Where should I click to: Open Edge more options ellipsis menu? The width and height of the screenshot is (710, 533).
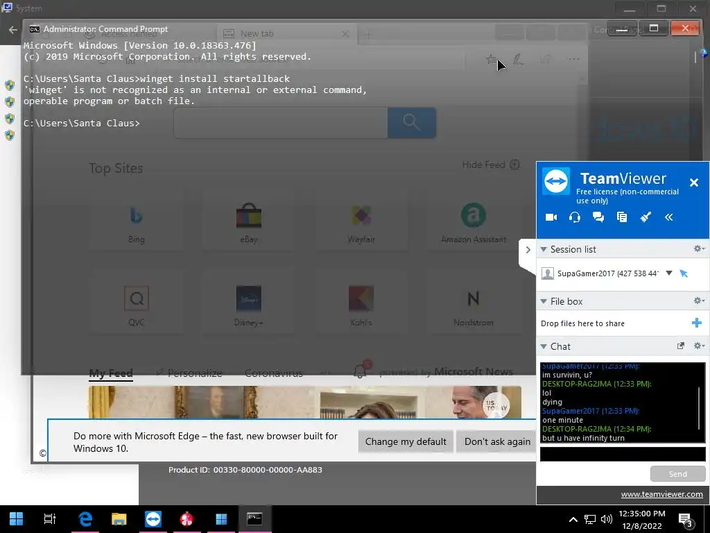(573, 60)
